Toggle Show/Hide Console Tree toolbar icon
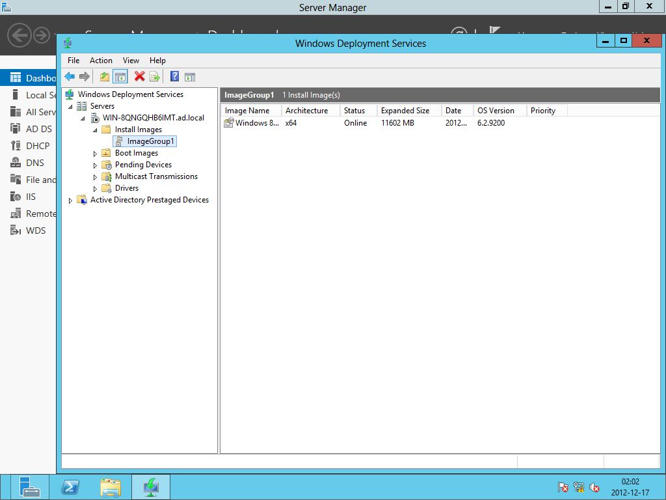This screenshot has width=666, height=500. (120, 77)
